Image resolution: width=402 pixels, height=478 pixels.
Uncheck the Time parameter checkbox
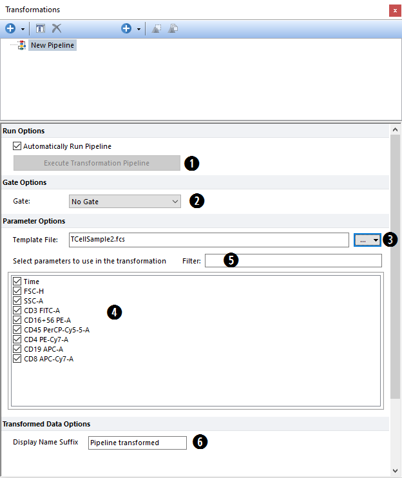tap(17, 281)
